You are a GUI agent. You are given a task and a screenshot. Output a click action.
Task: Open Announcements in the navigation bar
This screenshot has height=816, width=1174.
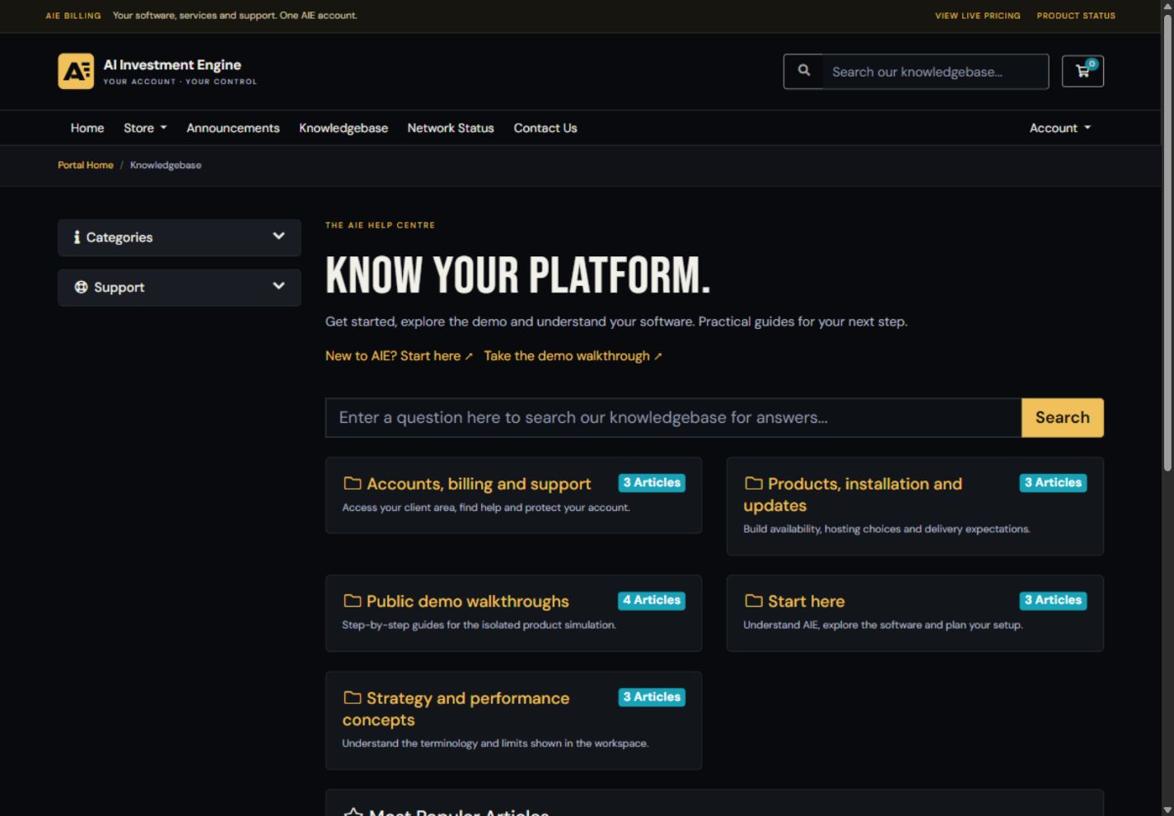click(233, 128)
